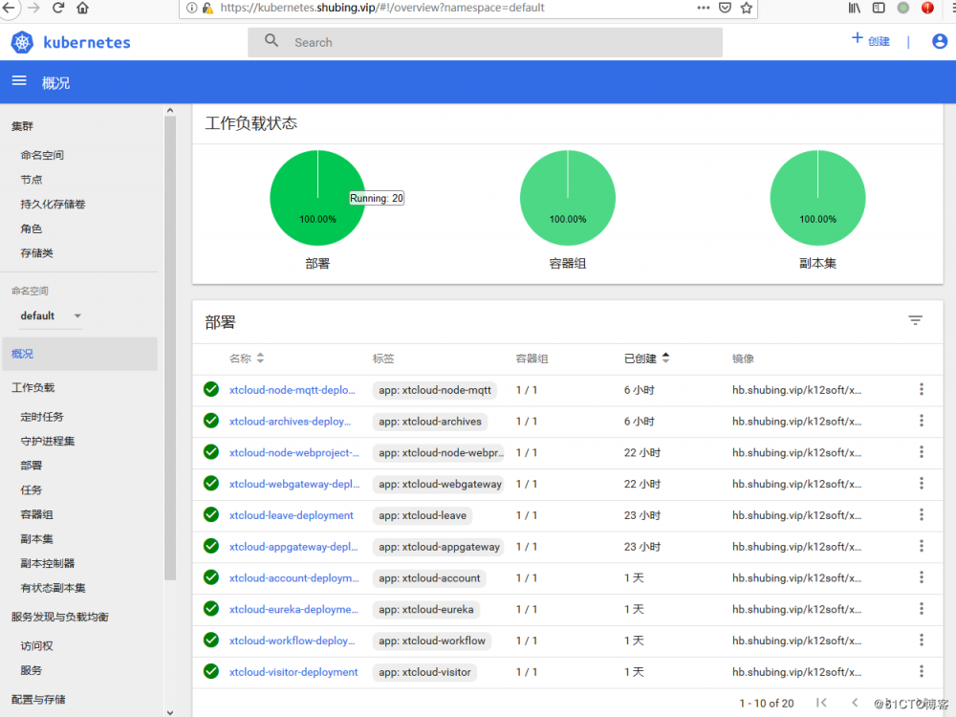Screen dimensions: 956x717
Task: Open filter options in the 部署 panel
Action: point(915,320)
